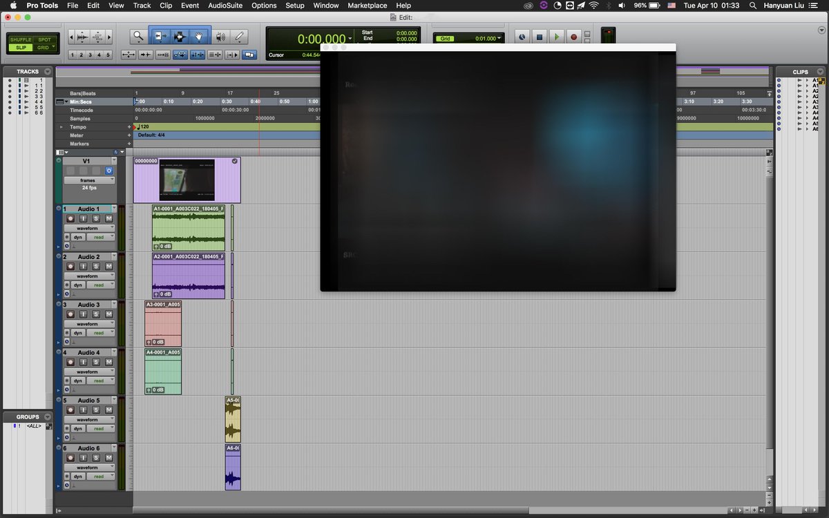Viewport: 829px width, 518px height.
Task: Toggle Mirrored MIDI Editing icon
Action: 163,55
